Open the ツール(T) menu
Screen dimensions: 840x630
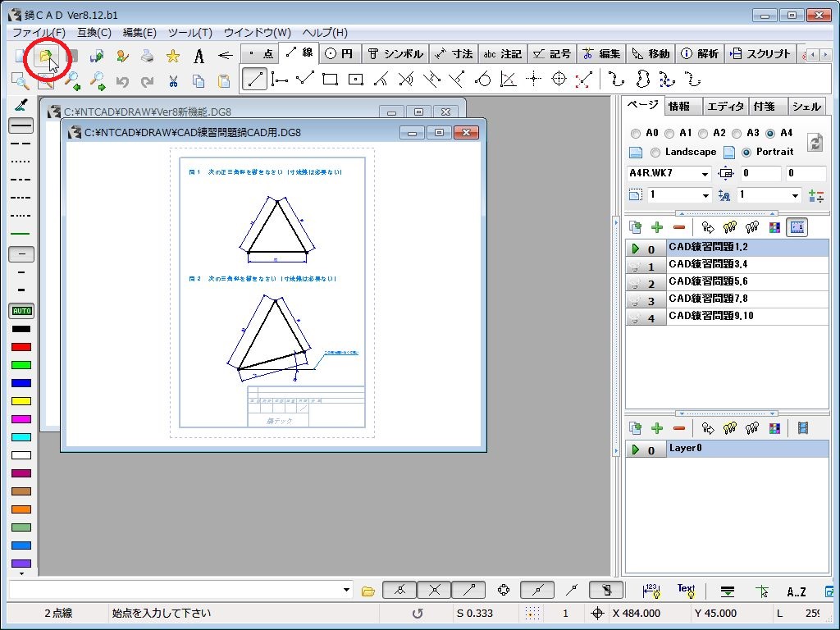tap(189, 33)
